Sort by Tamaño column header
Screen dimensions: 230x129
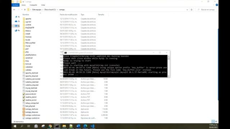101,15
